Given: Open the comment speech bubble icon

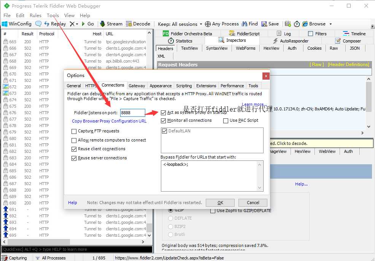Looking at the screenshot, I should [38, 24].
